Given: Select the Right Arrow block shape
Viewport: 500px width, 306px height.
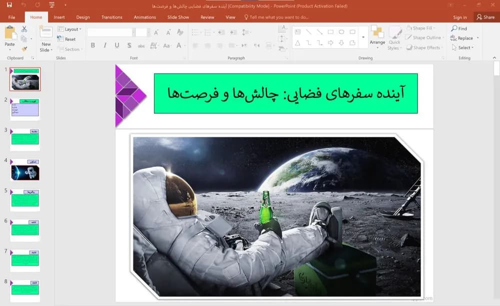Looking at the screenshot, I should pos(330,42).
